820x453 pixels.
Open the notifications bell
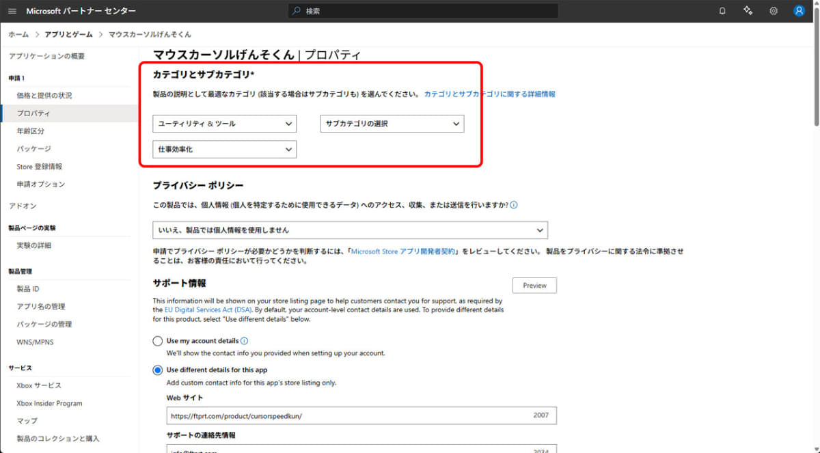(x=722, y=11)
